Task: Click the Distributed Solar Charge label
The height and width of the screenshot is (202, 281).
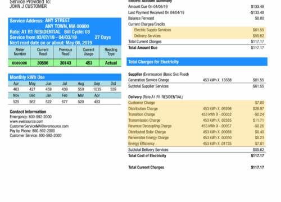Action: (x=147, y=132)
